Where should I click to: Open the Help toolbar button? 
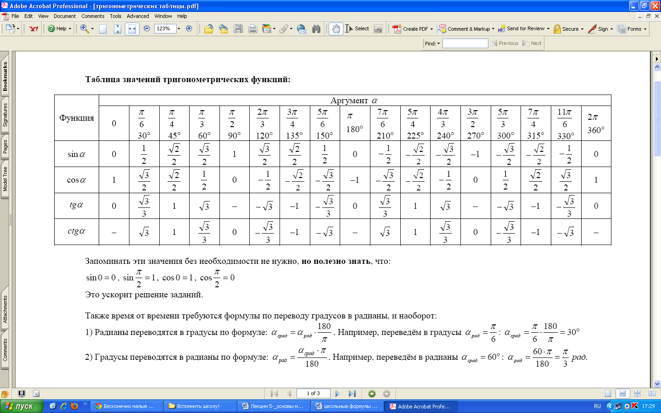(59, 28)
